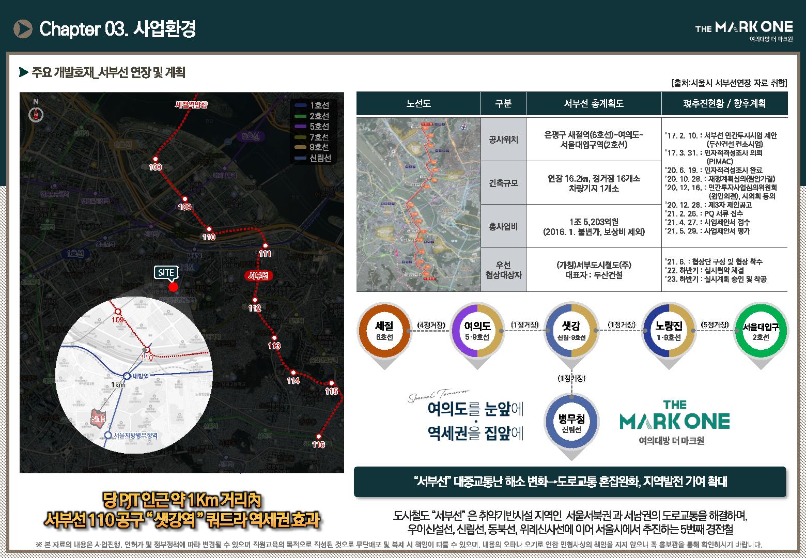
Task: Click the 7호선 legend entry
Action: pyautogui.click(x=312, y=137)
